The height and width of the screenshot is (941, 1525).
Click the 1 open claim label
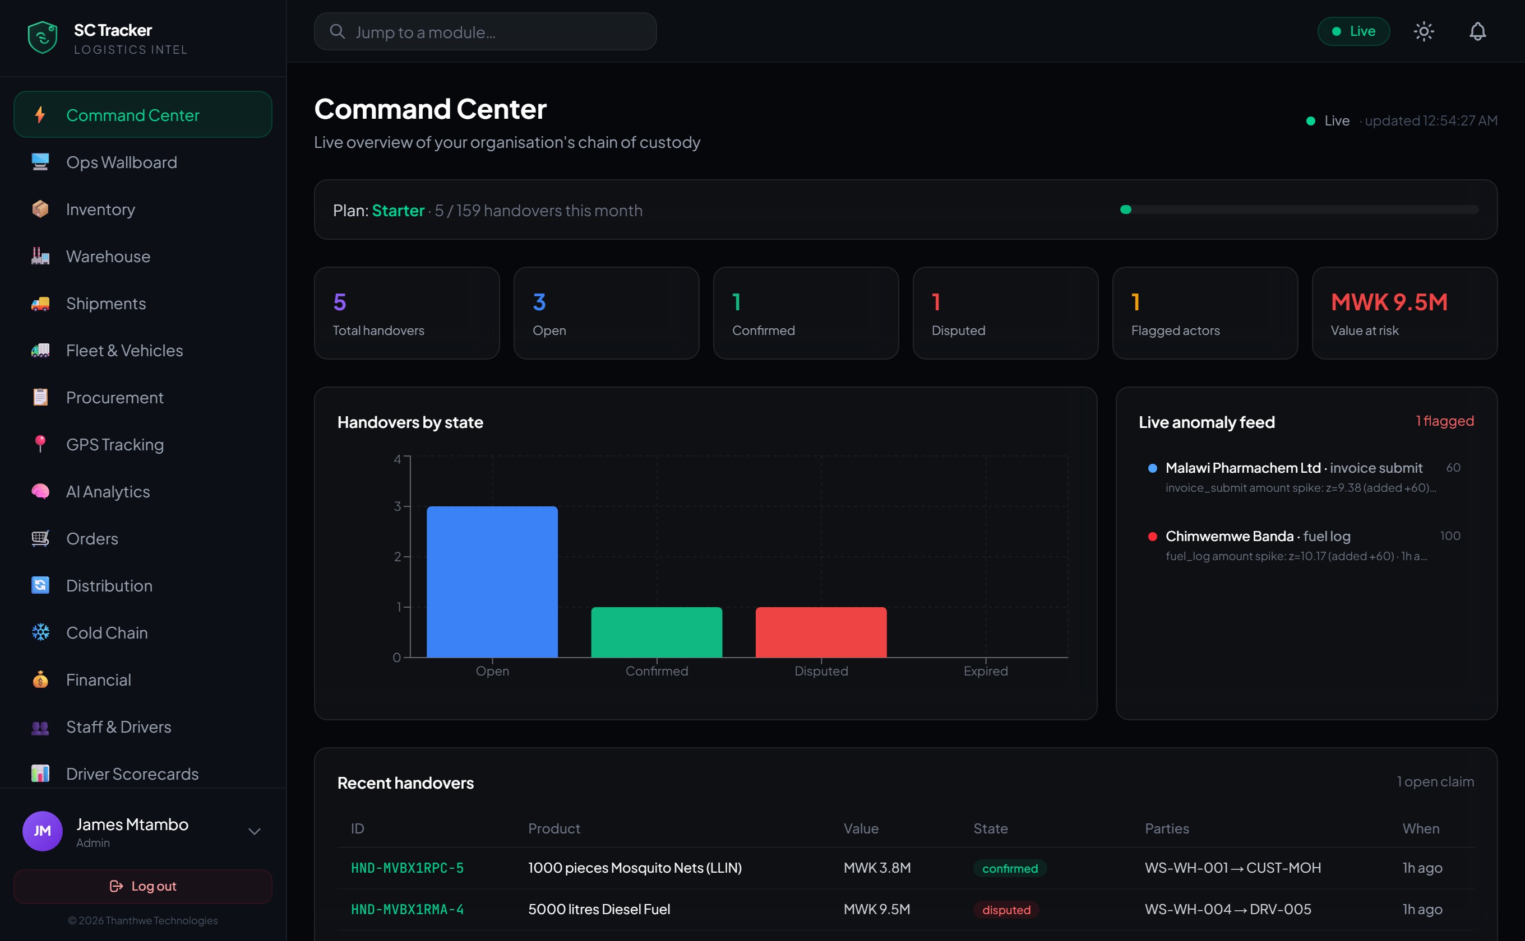click(x=1435, y=781)
